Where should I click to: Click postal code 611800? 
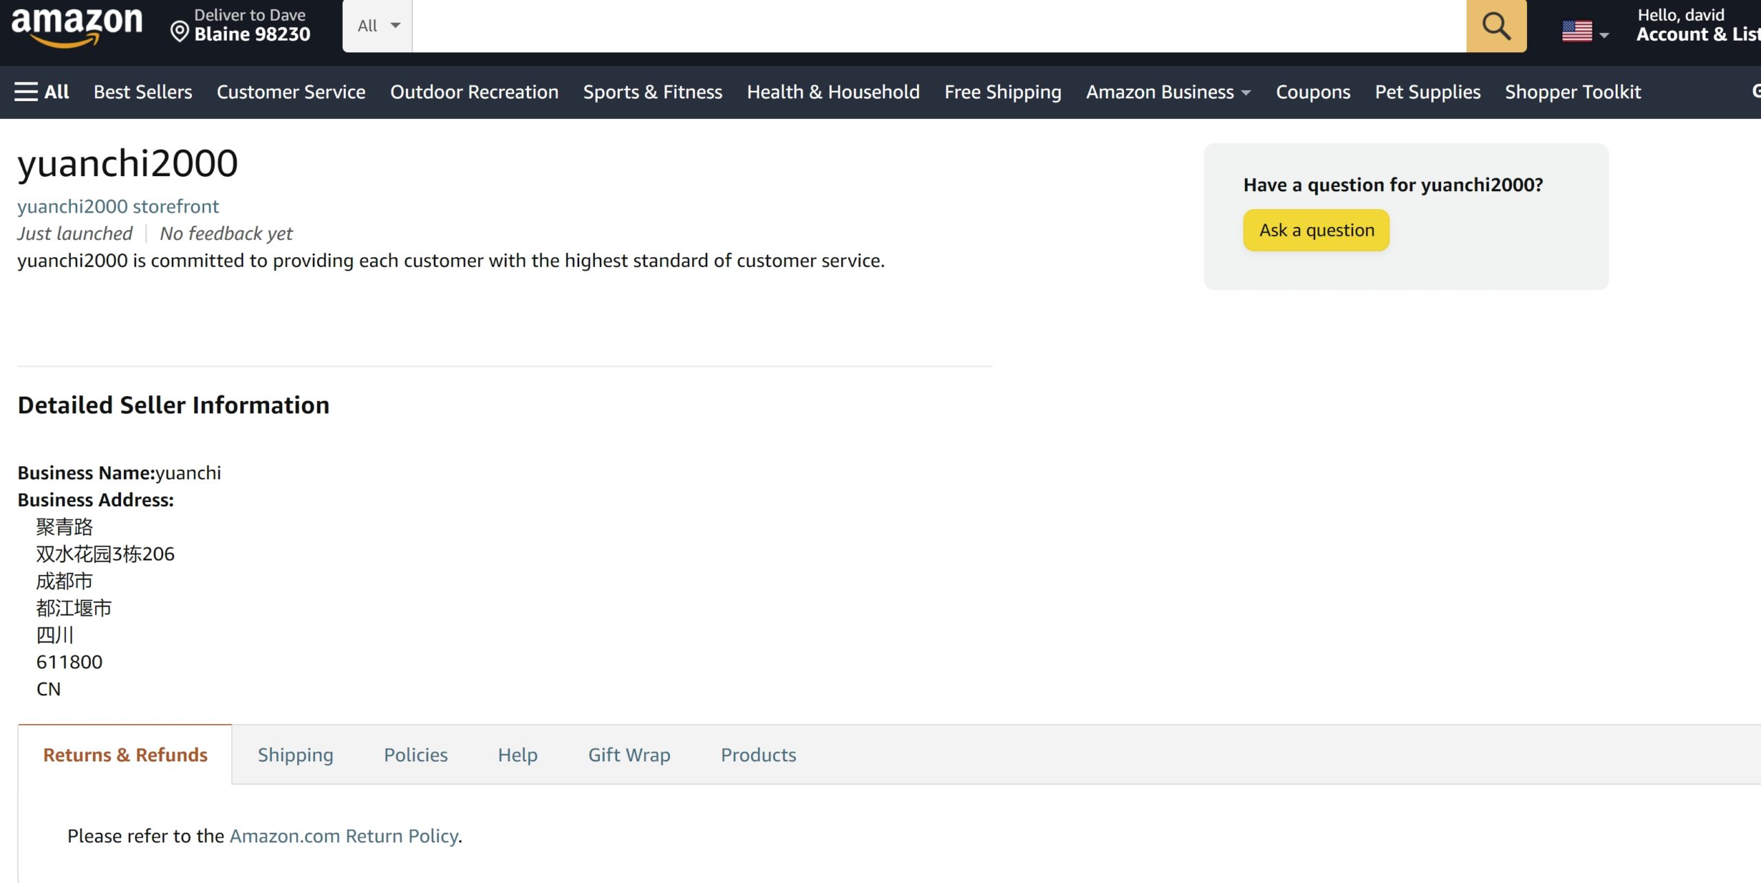coord(69,662)
